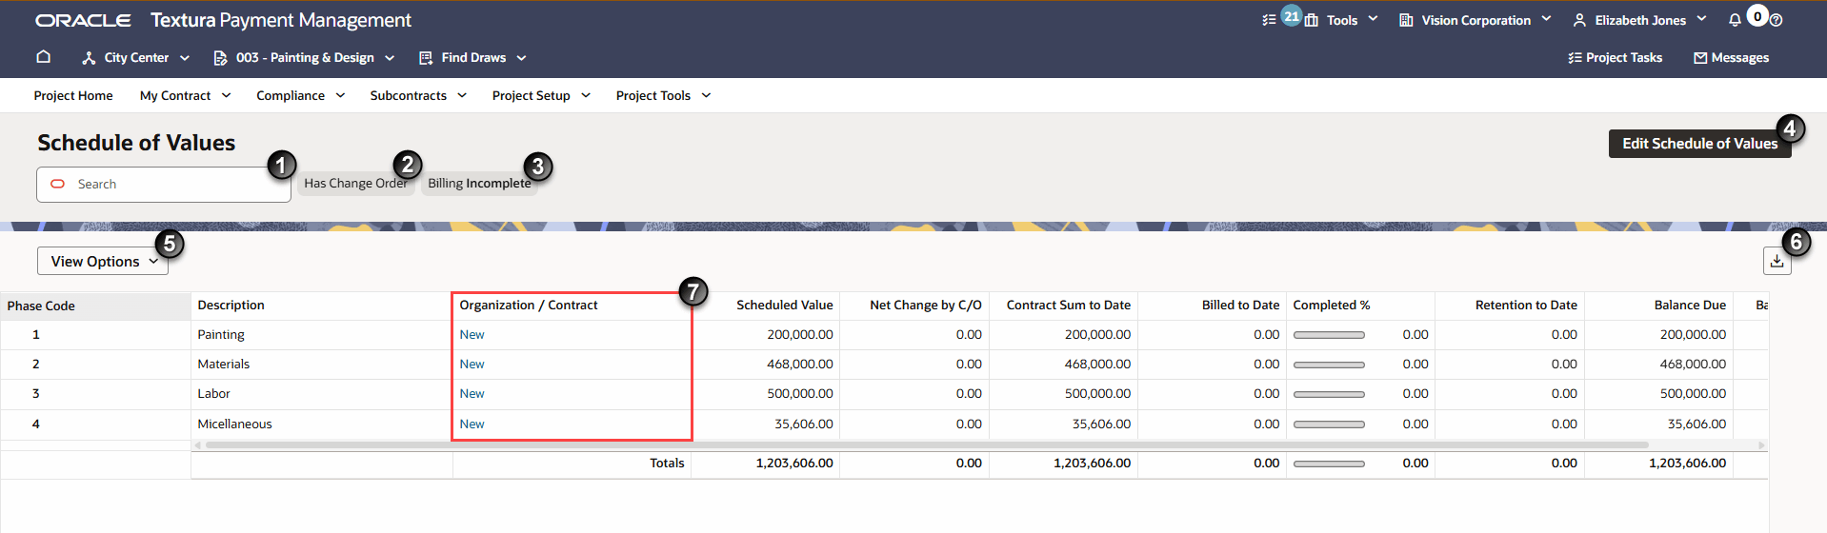The width and height of the screenshot is (1827, 533).
Task: Click the Vision Corporation building icon
Action: pyautogui.click(x=1406, y=20)
